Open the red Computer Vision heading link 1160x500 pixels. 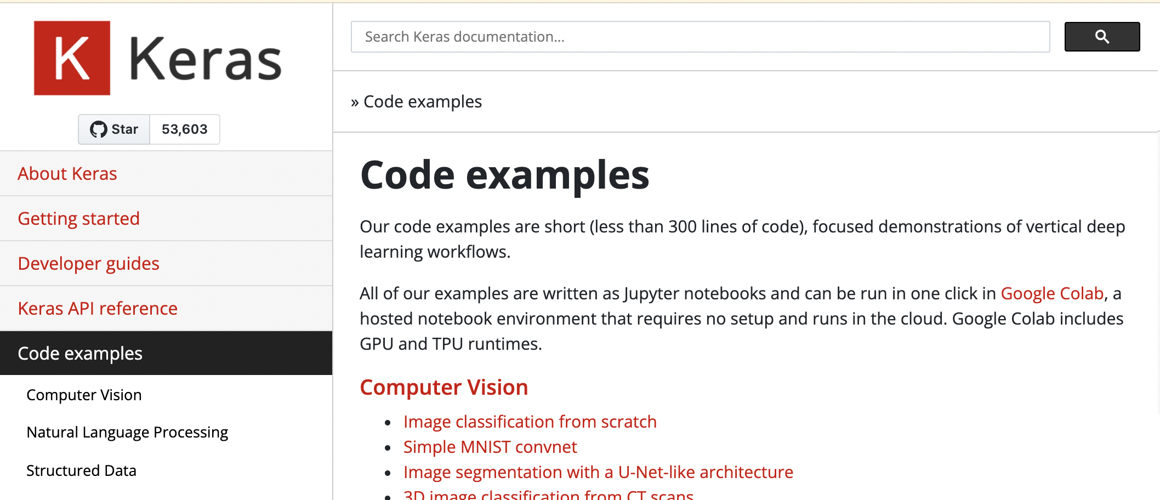[443, 388]
